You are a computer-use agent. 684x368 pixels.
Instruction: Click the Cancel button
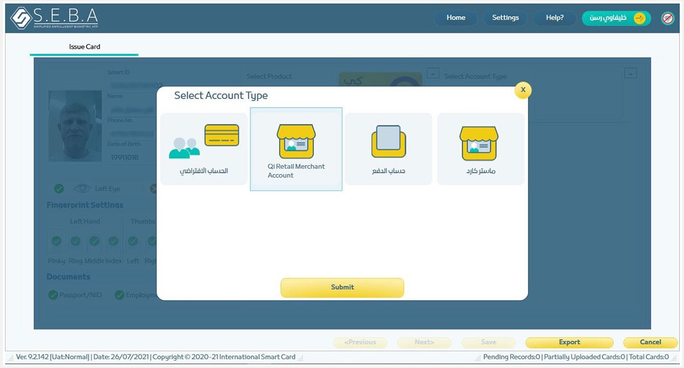click(650, 342)
